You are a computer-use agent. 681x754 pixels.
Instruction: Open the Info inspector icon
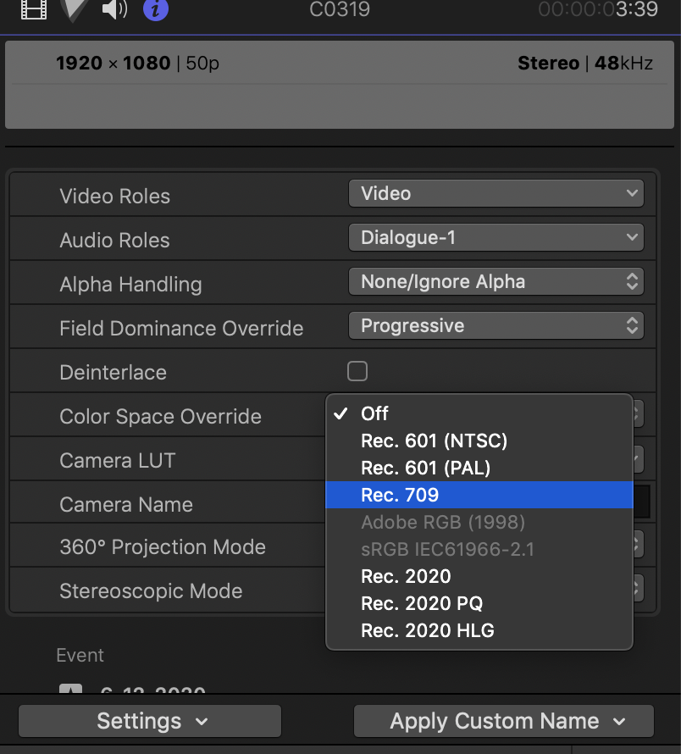pos(156,9)
